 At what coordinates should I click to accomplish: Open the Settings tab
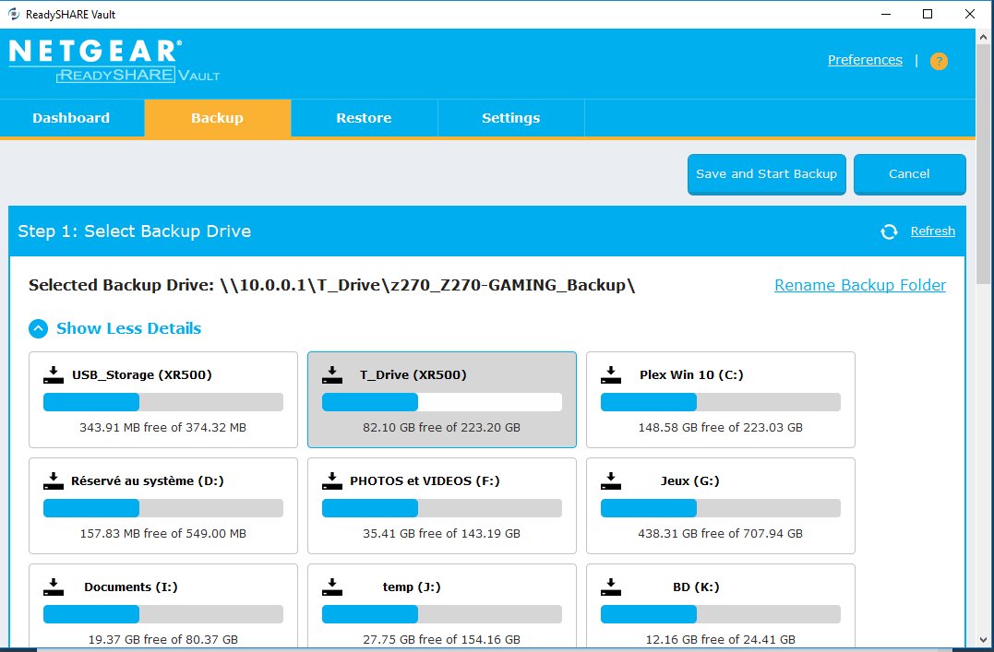(x=510, y=118)
